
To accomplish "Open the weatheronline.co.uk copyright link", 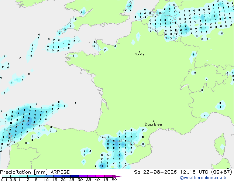I will coord(203,178).
